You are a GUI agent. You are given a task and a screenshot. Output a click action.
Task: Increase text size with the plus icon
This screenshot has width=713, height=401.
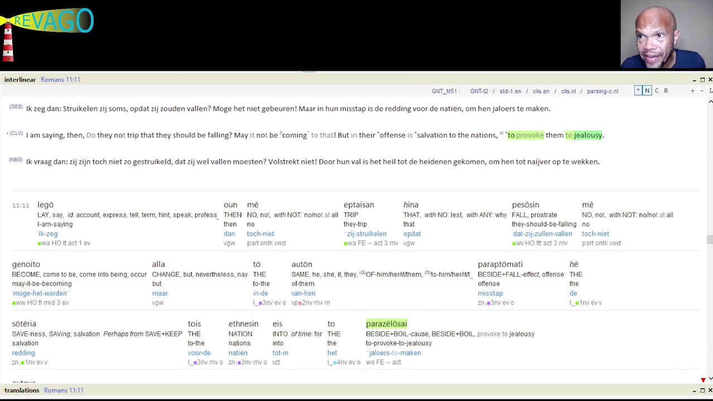tap(692, 91)
